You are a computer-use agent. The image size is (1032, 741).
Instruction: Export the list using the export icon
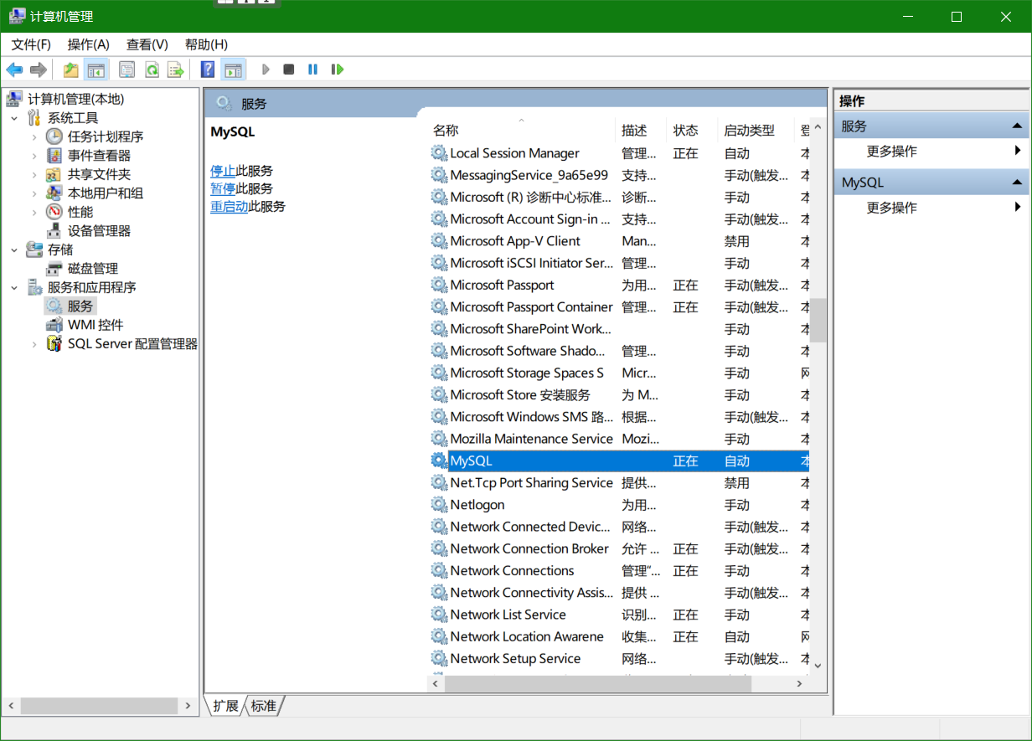pyautogui.click(x=175, y=69)
